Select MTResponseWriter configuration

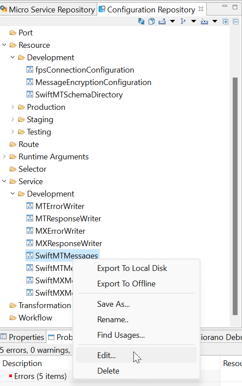68,219
